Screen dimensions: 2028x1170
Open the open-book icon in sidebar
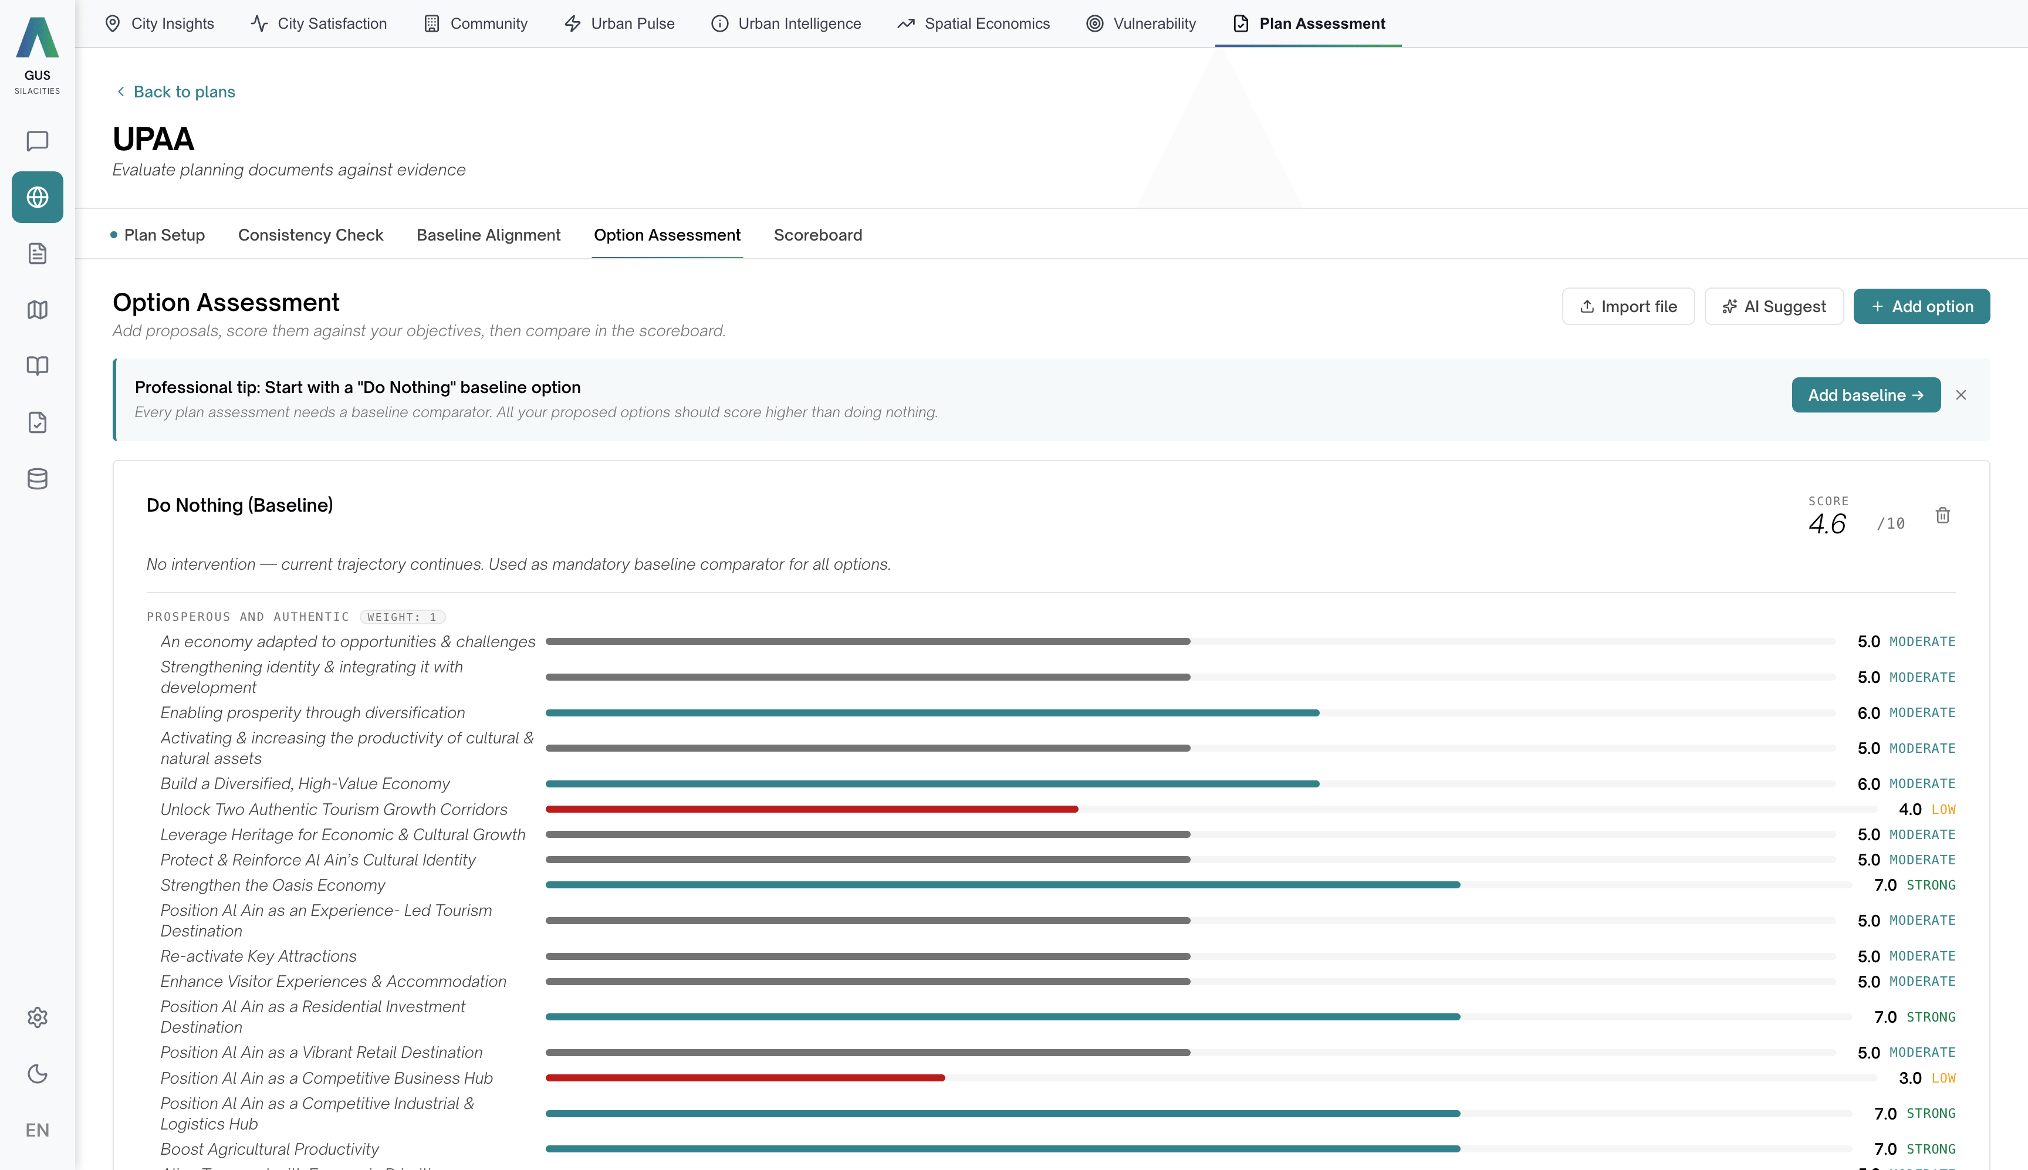[37, 366]
